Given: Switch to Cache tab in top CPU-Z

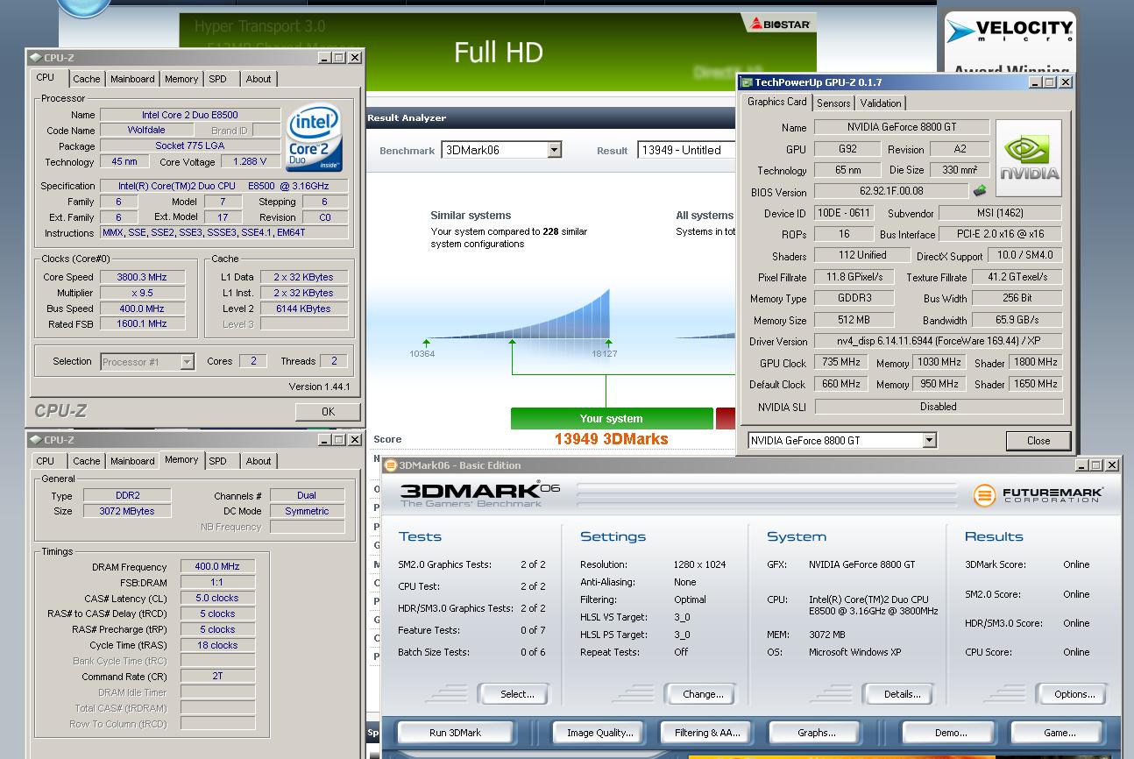Looking at the screenshot, I should 86,79.
